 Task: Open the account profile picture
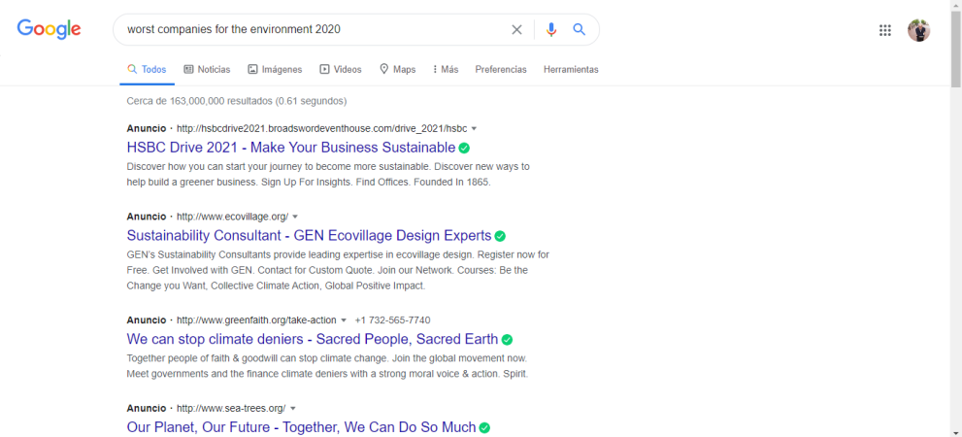[x=918, y=30]
